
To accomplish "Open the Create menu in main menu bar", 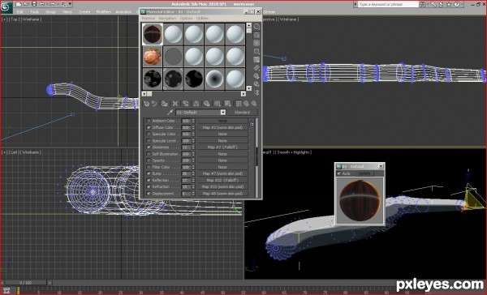I will coord(84,12).
